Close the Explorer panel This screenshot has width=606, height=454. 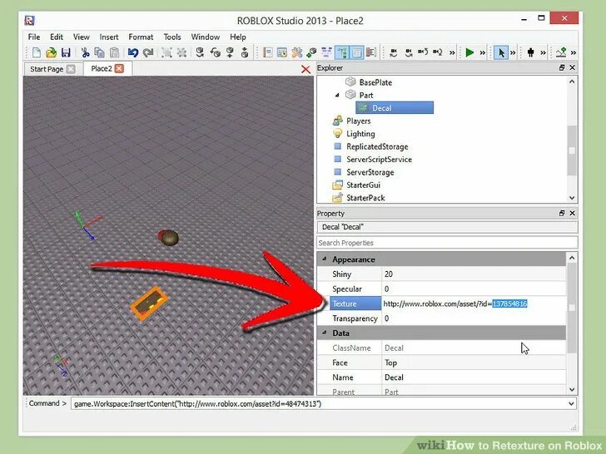[573, 67]
